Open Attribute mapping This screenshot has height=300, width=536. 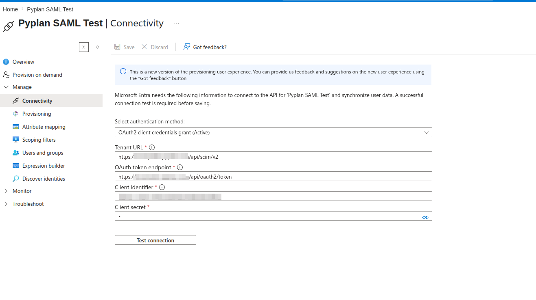44,127
